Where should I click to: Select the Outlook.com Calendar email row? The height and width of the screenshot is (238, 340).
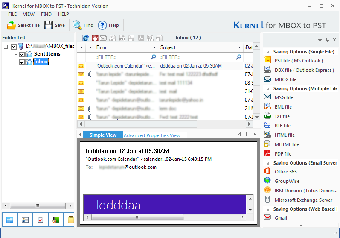pos(165,66)
